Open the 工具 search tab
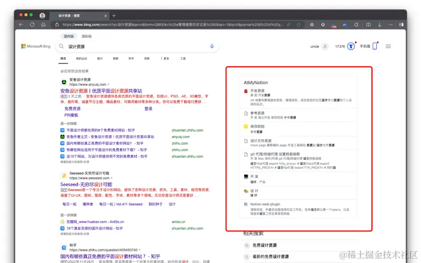Image resolution: width=421 pixels, height=263 pixels. click(x=183, y=58)
